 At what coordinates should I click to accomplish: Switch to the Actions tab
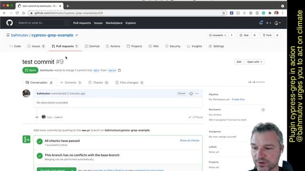pyautogui.click(x=113, y=46)
